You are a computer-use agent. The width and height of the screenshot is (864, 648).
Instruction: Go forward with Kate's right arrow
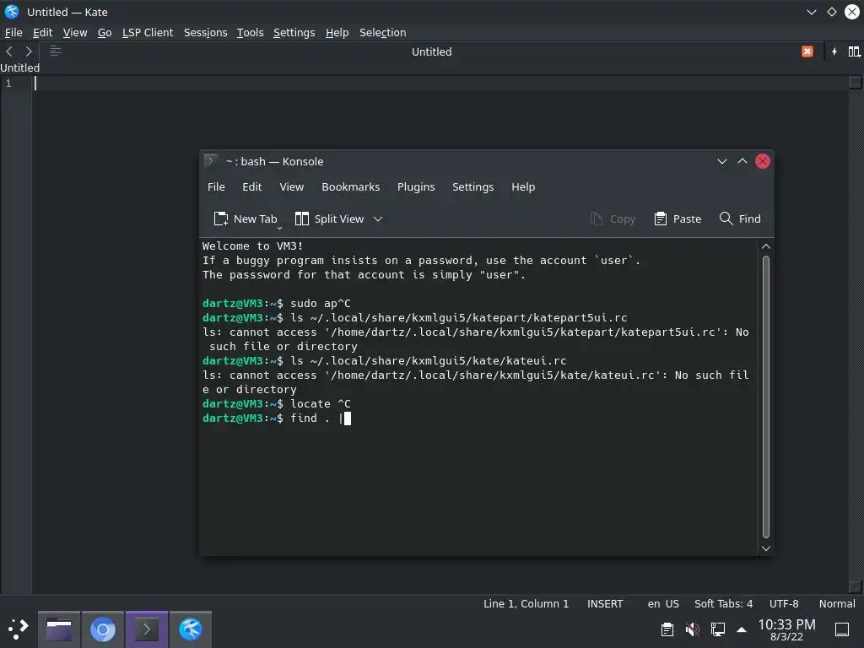[28, 51]
